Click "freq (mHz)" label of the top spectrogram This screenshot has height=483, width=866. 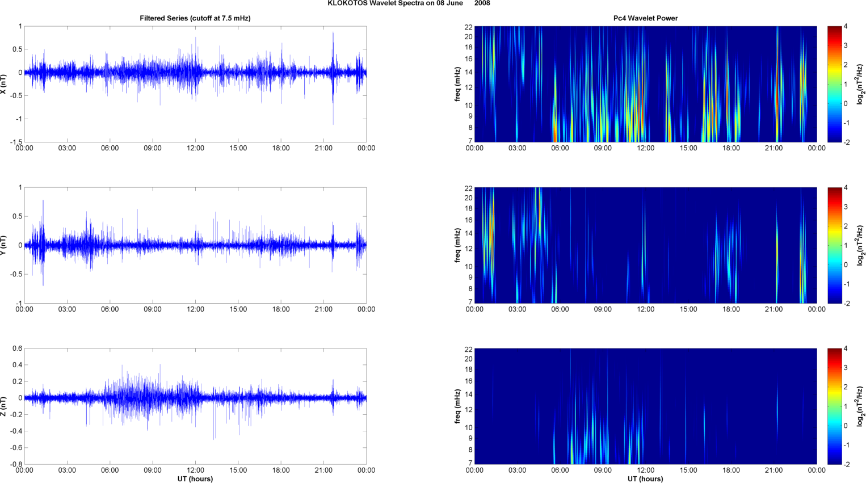pos(457,84)
